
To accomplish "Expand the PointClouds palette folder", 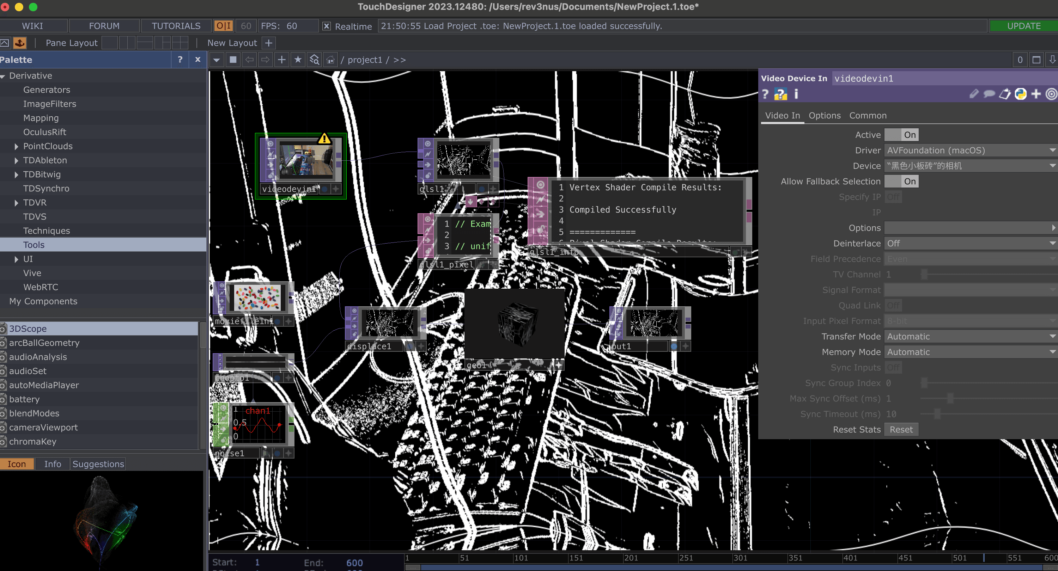I will (16, 147).
